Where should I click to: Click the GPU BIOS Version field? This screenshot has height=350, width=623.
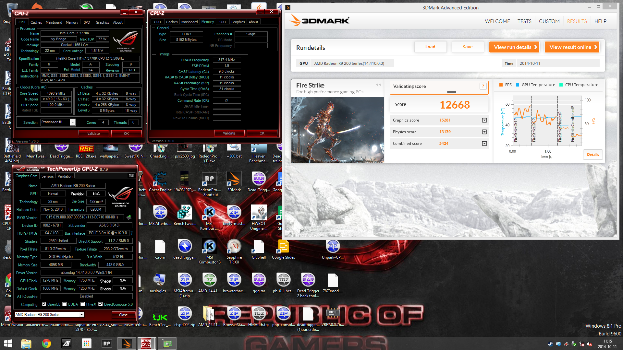tap(82, 217)
